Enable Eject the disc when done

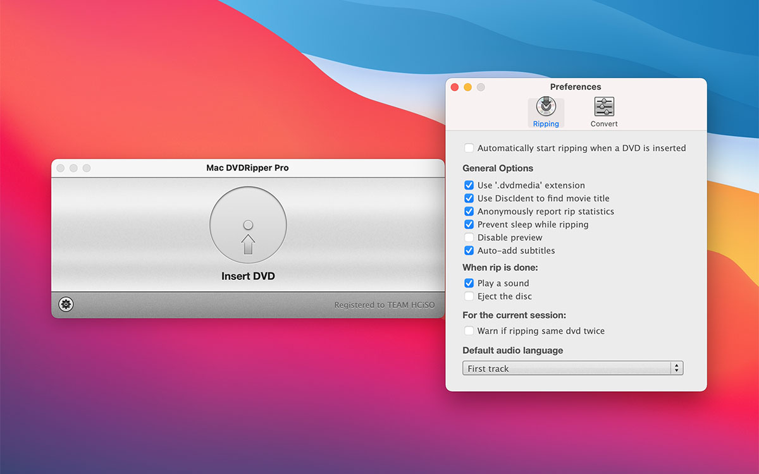[x=469, y=296]
